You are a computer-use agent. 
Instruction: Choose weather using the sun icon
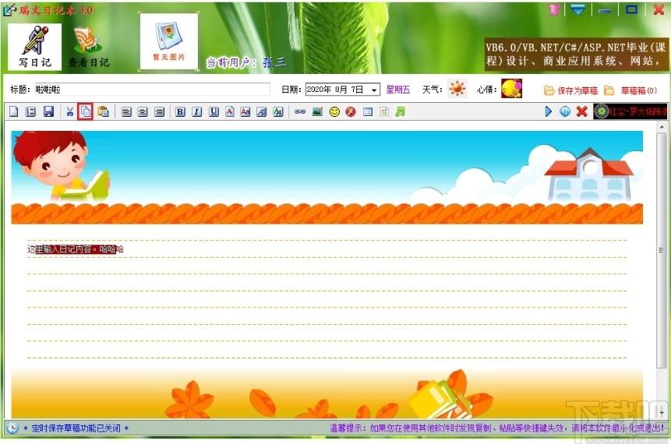(457, 89)
